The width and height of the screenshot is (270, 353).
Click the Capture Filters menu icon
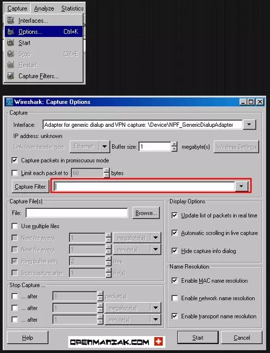point(11,76)
